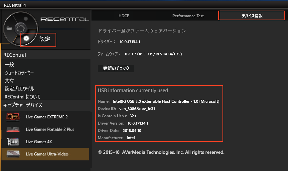
Task: Click the RECentral section header in sidebar
Action: [15, 55]
